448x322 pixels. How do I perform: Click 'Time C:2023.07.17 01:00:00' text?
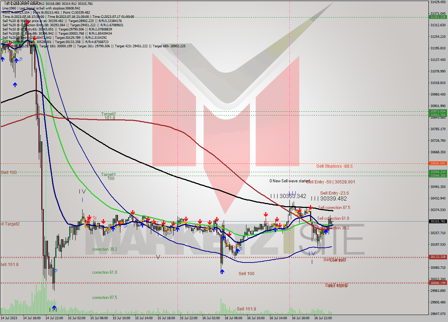[x=113, y=16]
